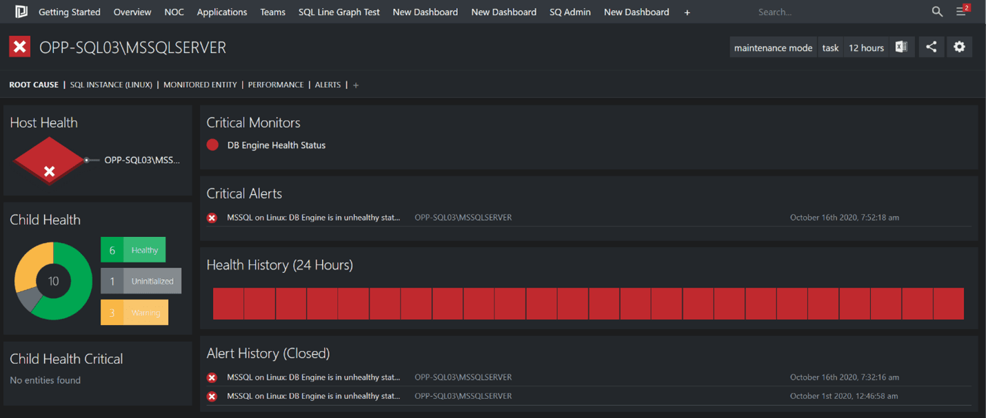The image size is (986, 418).
Task: Click the task button
Action: pos(830,47)
